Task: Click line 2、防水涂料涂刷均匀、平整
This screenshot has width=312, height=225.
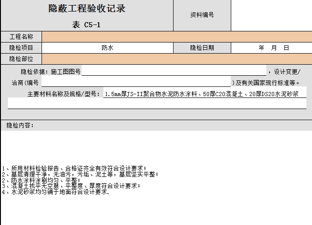Action: (x=41, y=180)
